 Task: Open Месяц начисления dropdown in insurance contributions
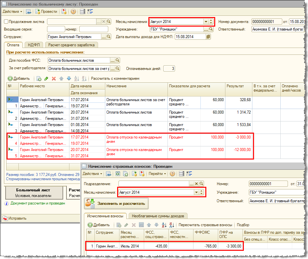(196, 192)
